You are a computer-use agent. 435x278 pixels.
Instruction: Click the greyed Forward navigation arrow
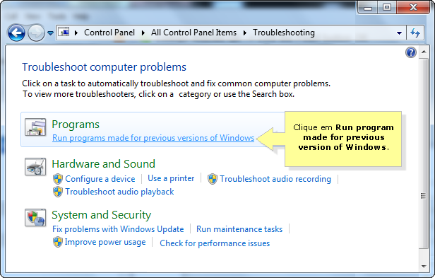coord(36,33)
